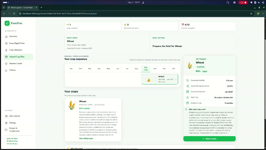Click the Expected harvest calendar icon
This screenshot has width=266, height=150.
click(187, 92)
